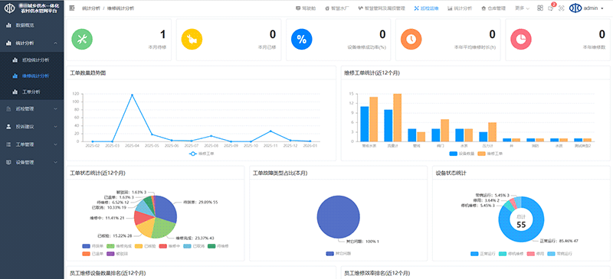Open the 驾驶舱 top navigation tab
613x279 pixels.
tap(306, 8)
